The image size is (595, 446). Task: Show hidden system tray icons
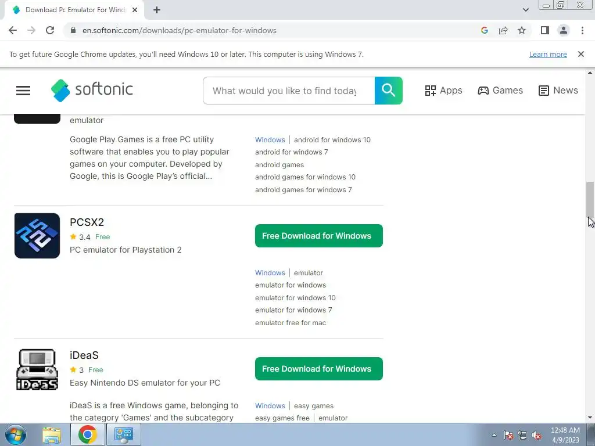494,435
